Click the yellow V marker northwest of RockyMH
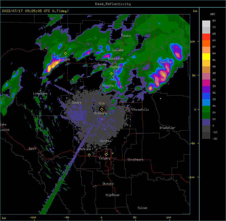 [x=46, y=48]
